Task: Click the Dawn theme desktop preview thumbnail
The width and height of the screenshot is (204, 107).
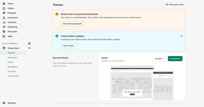Action: pyautogui.click(x=132, y=83)
